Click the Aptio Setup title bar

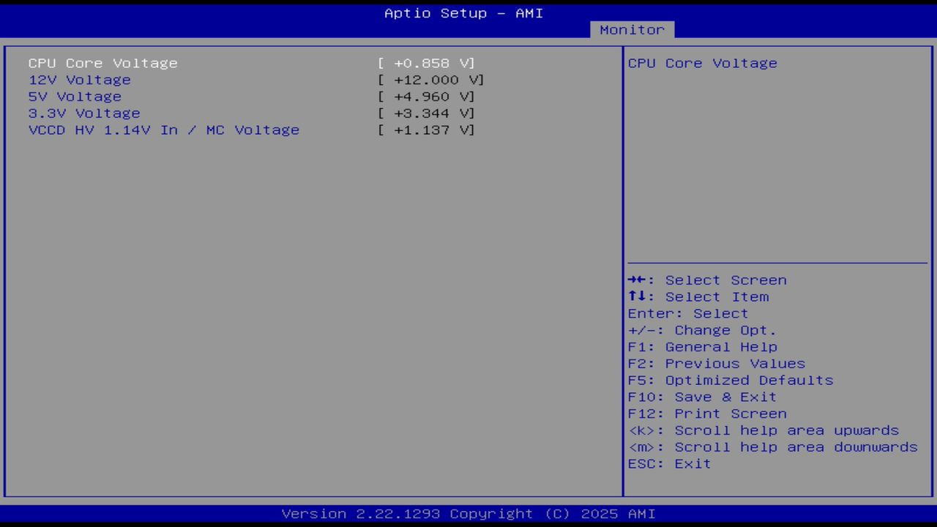coord(463,12)
